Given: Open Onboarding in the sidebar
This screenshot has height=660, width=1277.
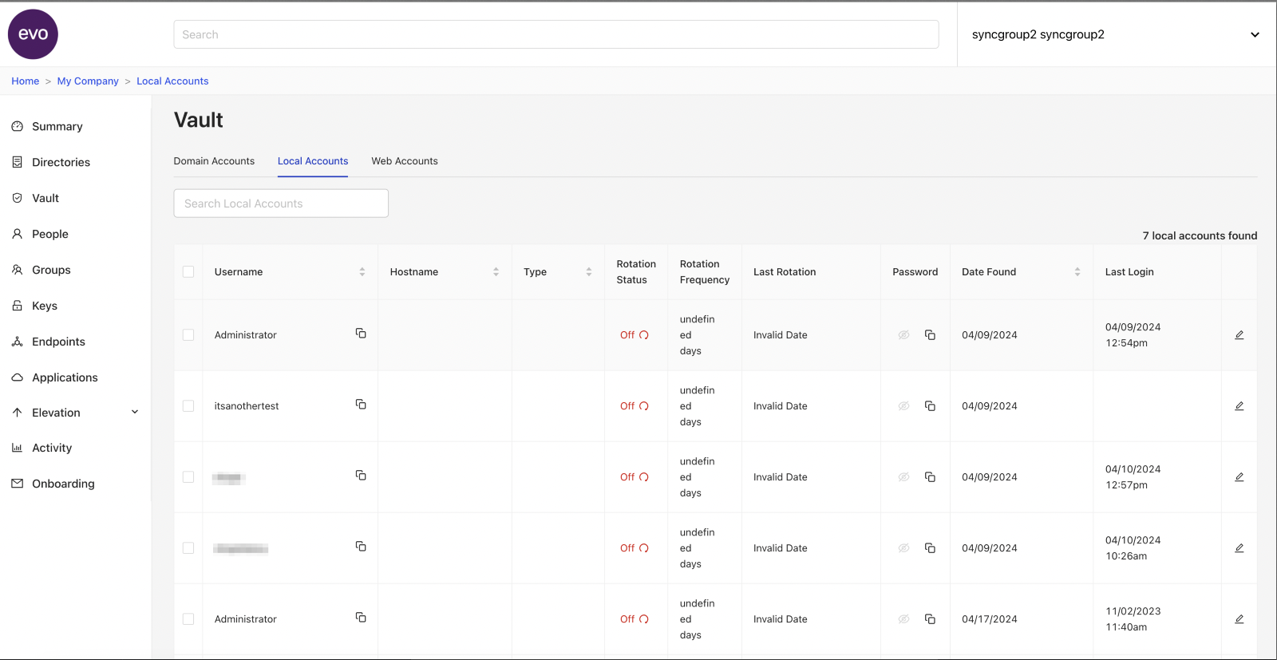Looking at the screenshot, I should coord(63,484).
